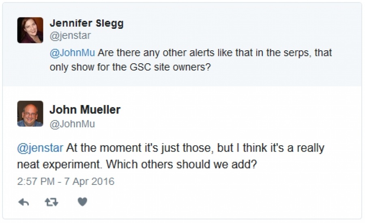
Task: Open the @jenstar handle under Jennifer Slegg
Action: click(70, 36)
